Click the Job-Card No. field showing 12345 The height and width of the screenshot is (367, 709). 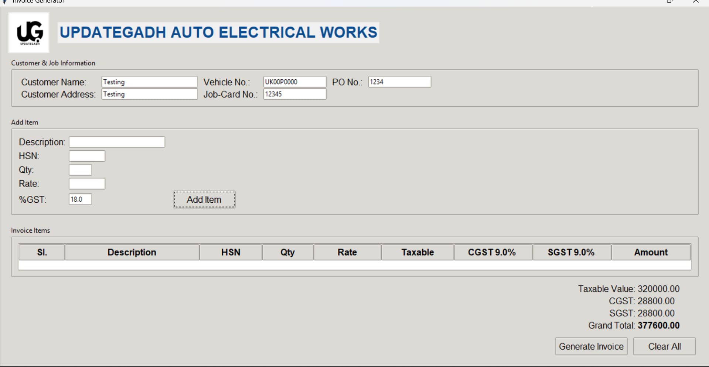coord(294,94)
